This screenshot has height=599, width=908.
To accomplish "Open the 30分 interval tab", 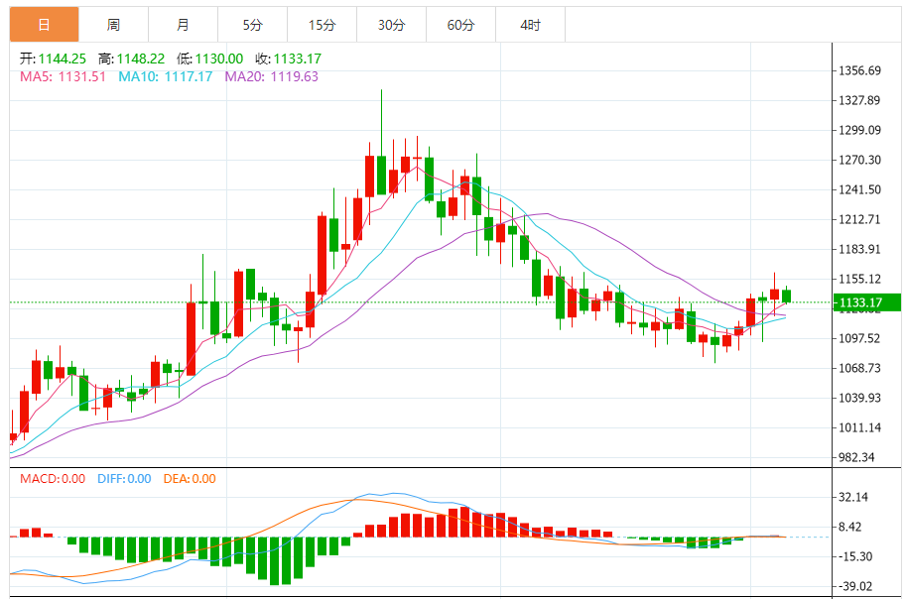I will pos(391,25).
